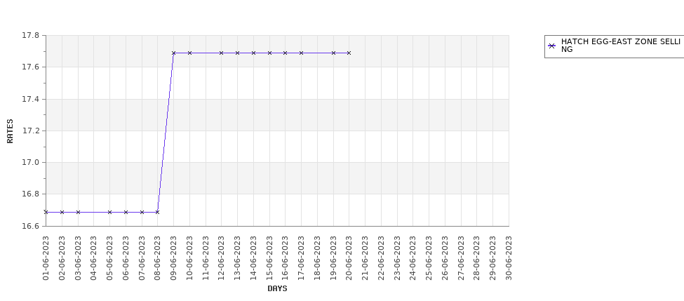Select the data point marker for 06-06-2023
The width and height of the screenshot is (684, 301).
coord(126,213)
